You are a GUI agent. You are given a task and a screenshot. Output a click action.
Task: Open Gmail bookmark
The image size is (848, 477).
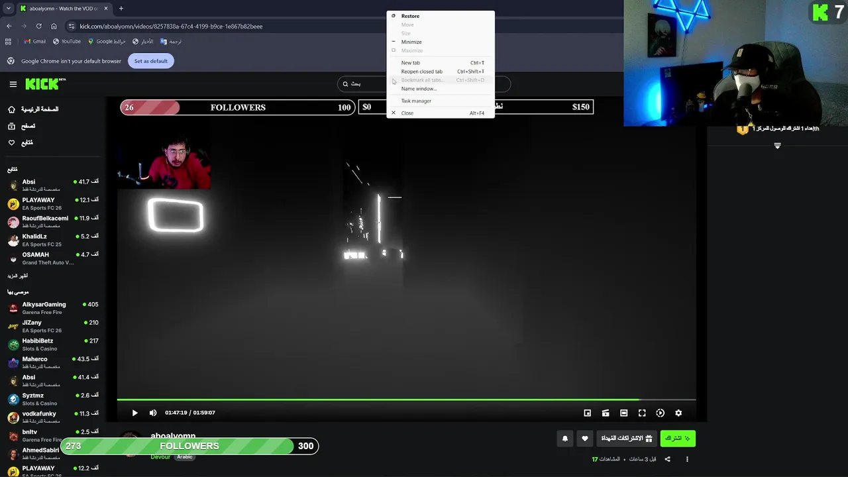[x=35, y=42]
